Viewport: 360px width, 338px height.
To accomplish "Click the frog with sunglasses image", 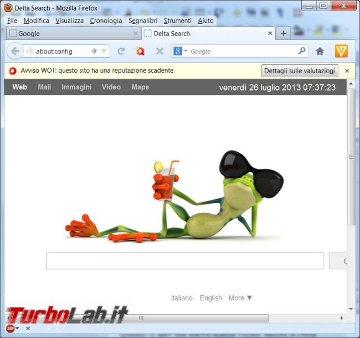I will [174, 197].
